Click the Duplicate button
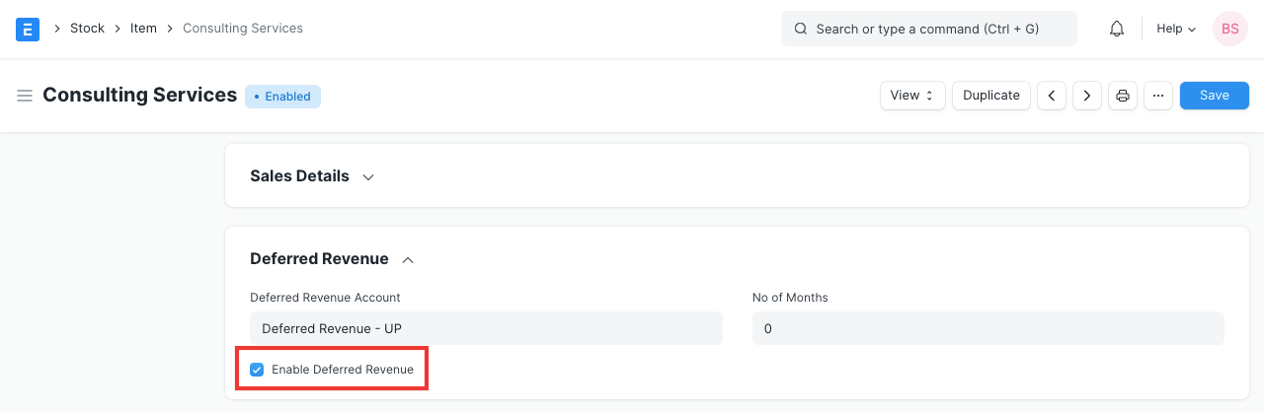This screenshot has width=1264, height=412. tap(991, 96)
